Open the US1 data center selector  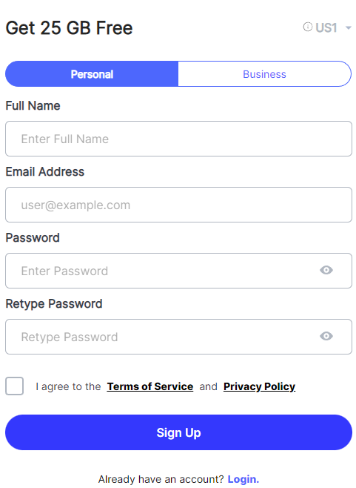click(x=326, y=27)
